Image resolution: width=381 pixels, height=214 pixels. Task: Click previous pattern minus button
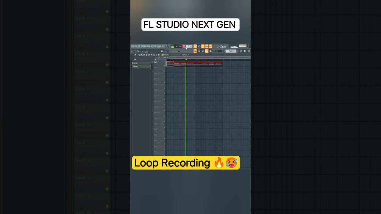pyautogui.click(x=224, y=51)
